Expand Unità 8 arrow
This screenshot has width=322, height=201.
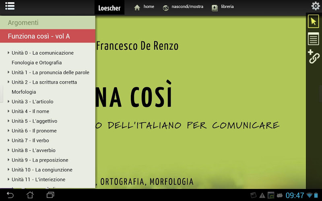coord(8,150)
